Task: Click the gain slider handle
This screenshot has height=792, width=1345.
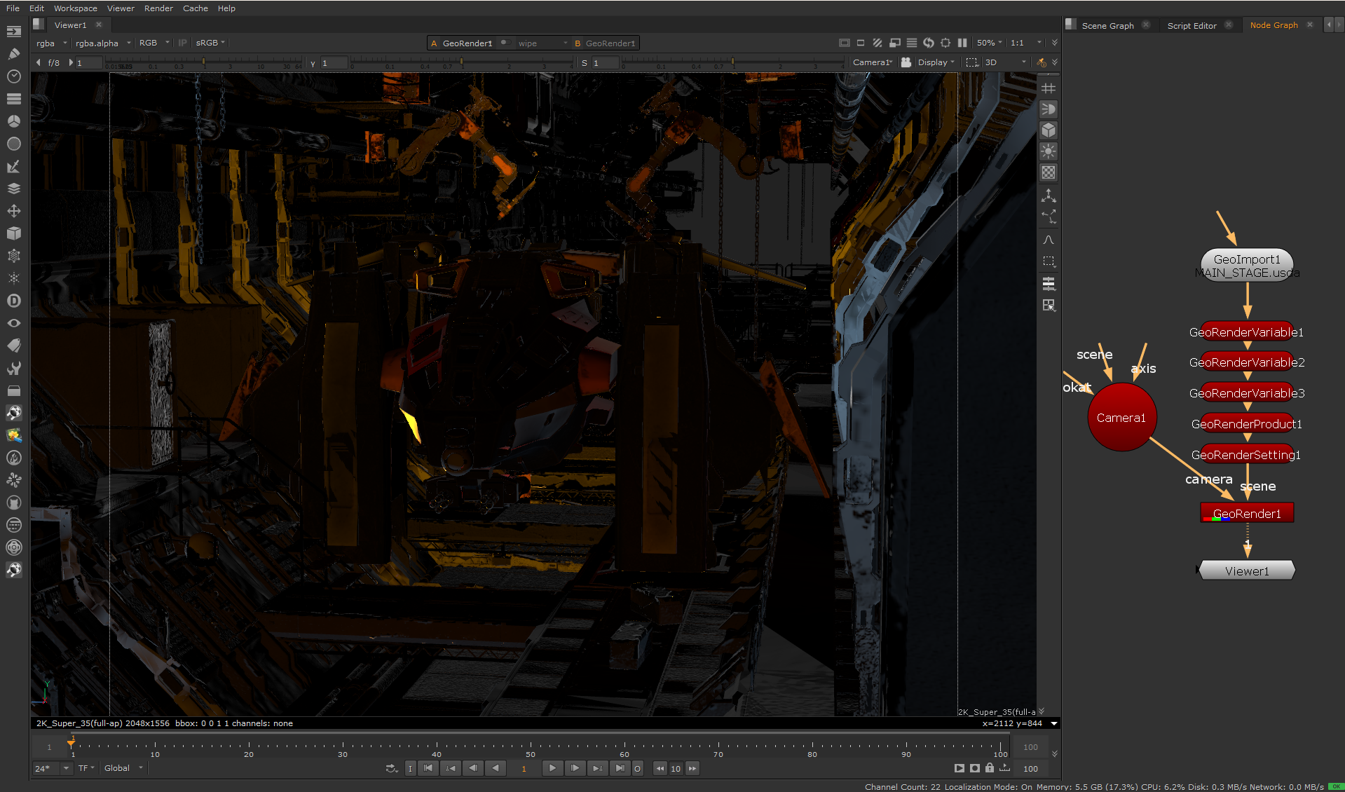Action: 204,62
